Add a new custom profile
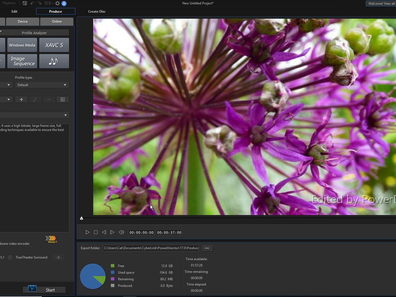The height and width of the screenshot is (297, 396). tap(21, 100)
